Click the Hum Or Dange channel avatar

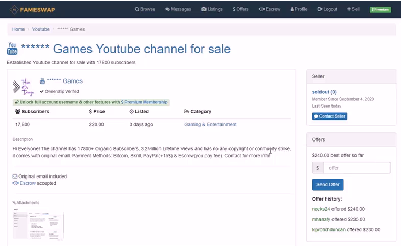(24, 87)
